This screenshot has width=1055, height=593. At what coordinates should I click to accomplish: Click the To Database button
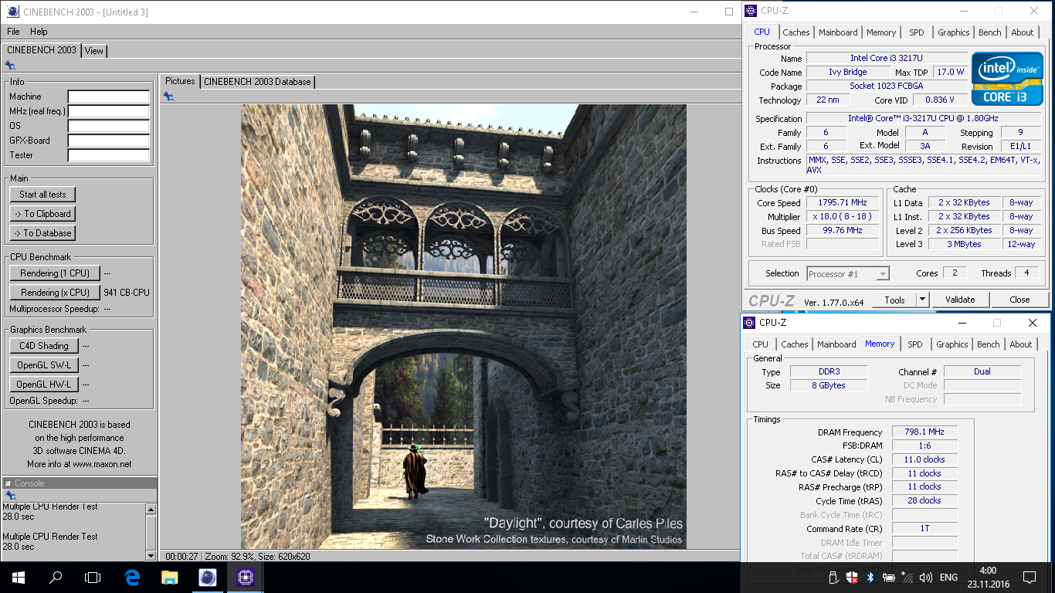point(42,233)
